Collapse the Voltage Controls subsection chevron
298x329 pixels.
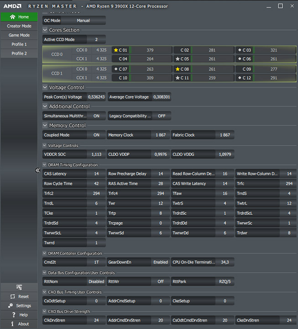[x=44, y=145]
